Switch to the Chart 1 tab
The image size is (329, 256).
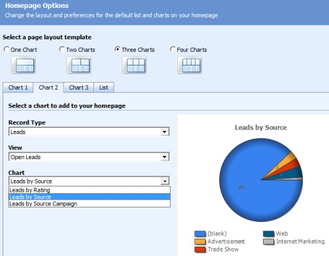tap(18, 88)
